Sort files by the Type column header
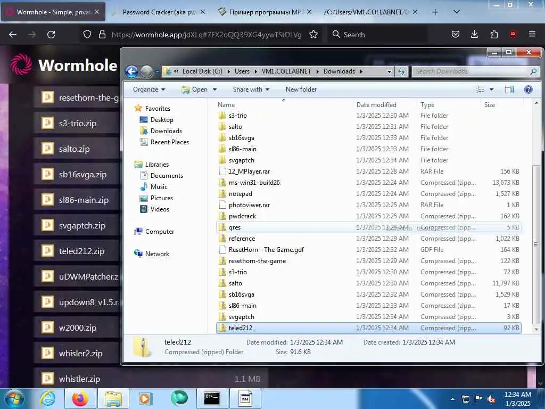 click(449, 105)
